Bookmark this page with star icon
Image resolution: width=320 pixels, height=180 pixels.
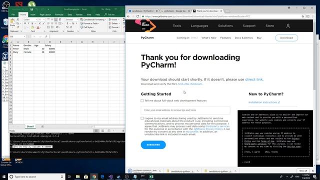pos(303,16)
